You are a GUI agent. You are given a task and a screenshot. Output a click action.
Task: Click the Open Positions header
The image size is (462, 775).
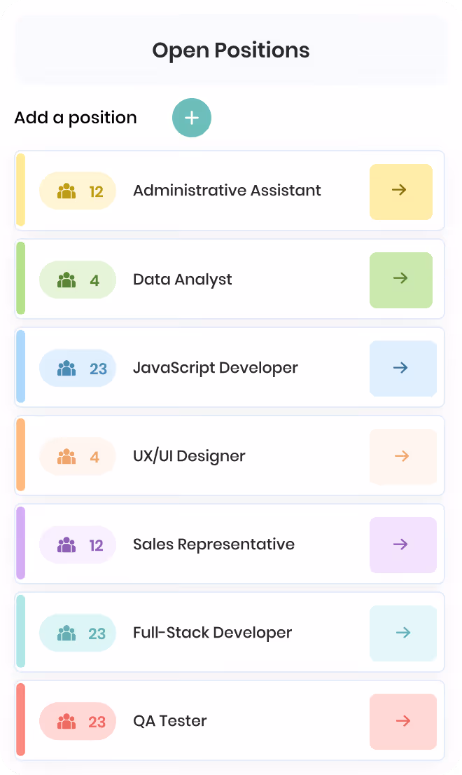[x=230, y=50]
